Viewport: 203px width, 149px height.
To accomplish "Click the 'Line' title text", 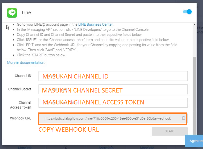I will pos(26,13).
